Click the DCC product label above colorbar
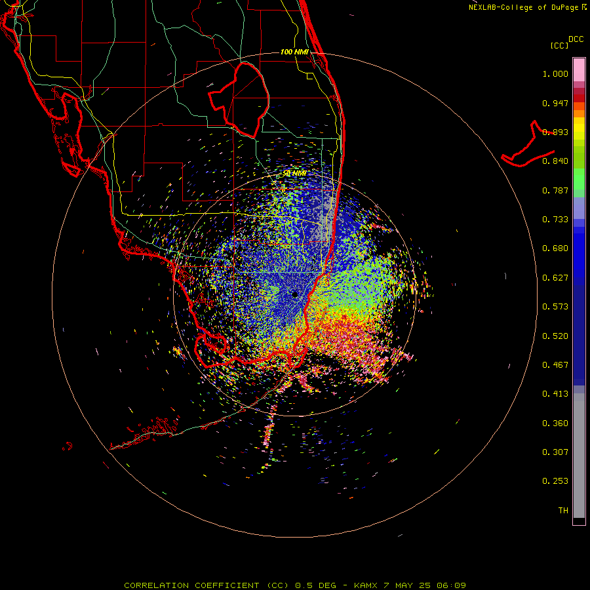 pyautogui.click(x=576, y=39)
